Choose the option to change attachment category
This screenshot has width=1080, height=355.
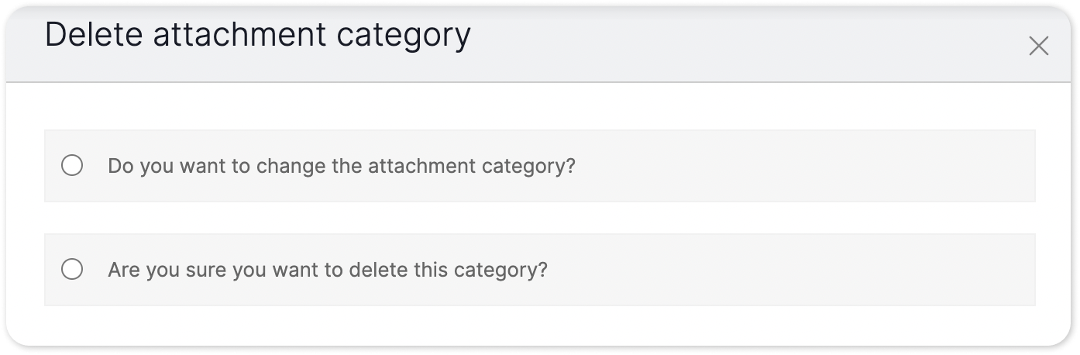[72, 166]
